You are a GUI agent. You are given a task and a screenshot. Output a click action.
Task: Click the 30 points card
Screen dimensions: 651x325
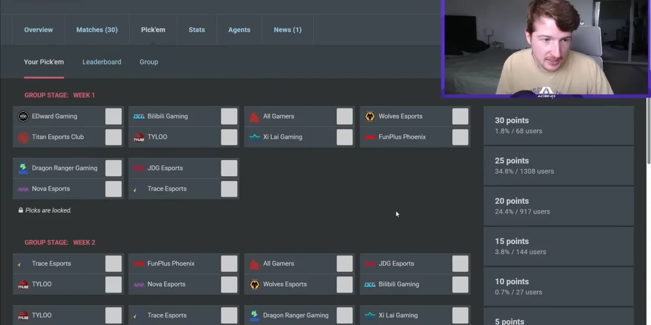[558, 125]
